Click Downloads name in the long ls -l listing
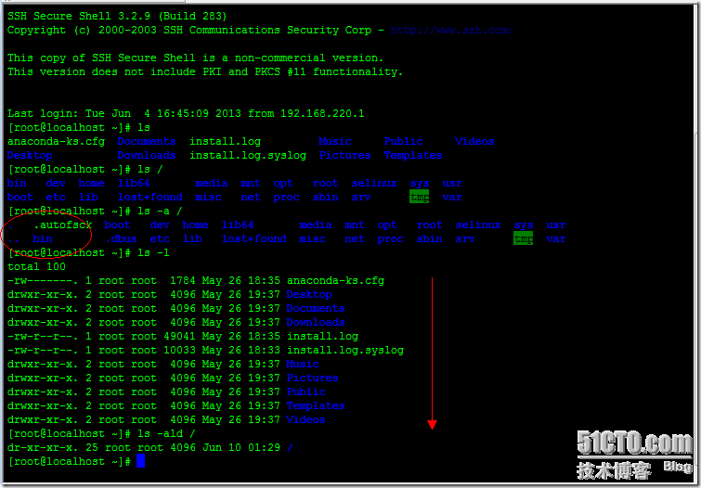Screen dimensions: 701x488 click(316, 322)
